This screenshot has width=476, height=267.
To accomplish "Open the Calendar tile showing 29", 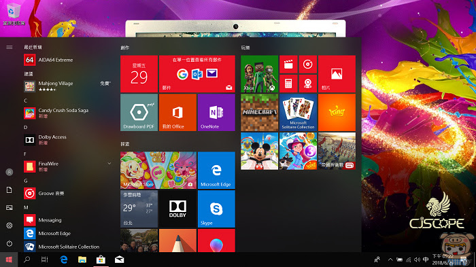I will coord(139,74).
